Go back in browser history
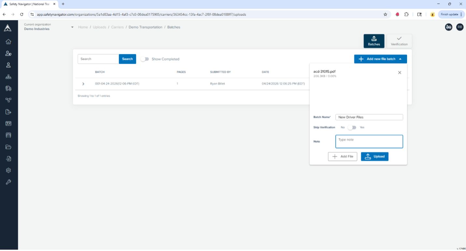This screenshot has width=466, height=251. pos(4,14)
